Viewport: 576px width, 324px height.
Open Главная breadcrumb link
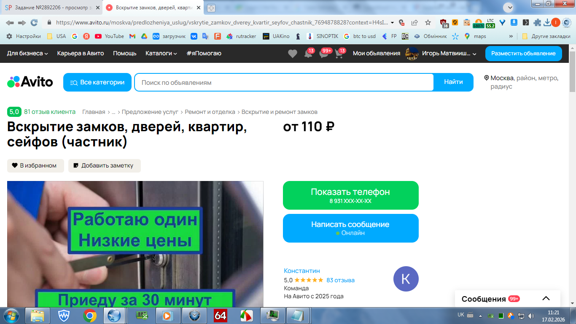[94, 112]
